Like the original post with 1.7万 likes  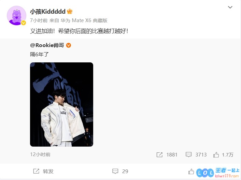coord(216,155)
